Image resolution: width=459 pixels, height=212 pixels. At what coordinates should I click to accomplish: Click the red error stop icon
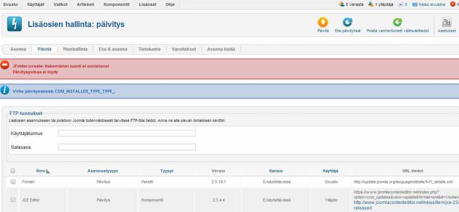5,65
